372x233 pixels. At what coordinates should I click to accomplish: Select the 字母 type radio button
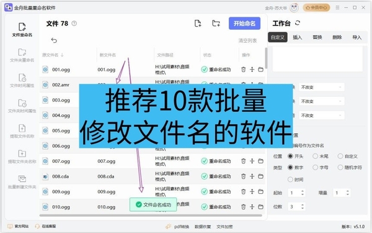[315, 167]
